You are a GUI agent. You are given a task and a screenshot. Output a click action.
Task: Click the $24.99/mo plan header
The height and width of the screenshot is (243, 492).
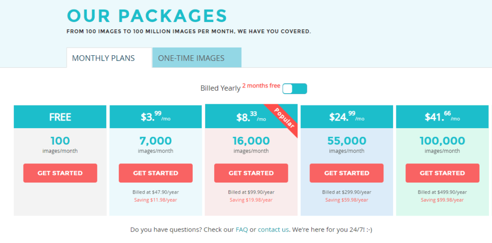click(347, 117)
